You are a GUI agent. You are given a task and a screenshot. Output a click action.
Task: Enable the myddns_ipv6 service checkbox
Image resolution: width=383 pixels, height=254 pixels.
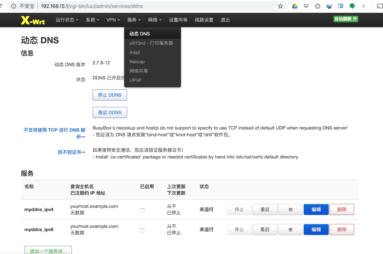tap(142, 231)
